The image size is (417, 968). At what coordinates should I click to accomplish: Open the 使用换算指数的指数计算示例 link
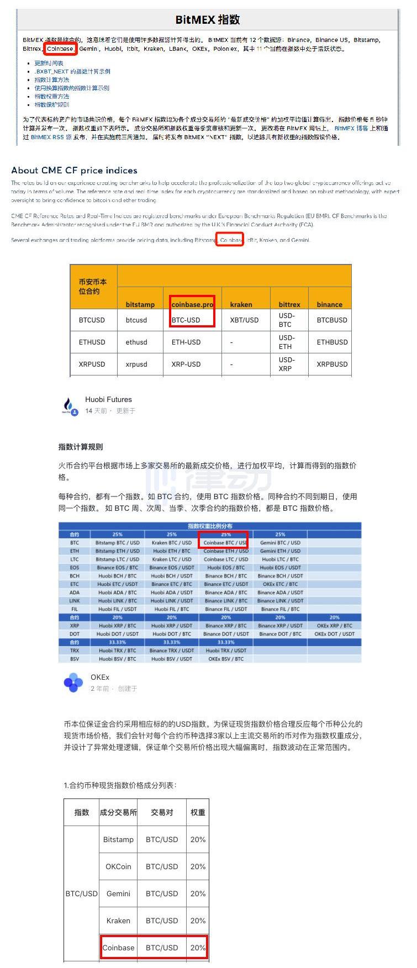pos(72,88)
